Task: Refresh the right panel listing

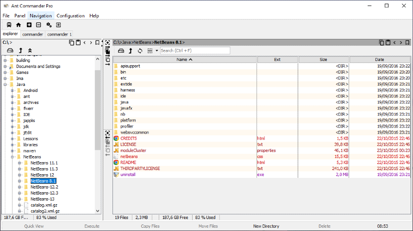Action: click(x=140, y=51)
